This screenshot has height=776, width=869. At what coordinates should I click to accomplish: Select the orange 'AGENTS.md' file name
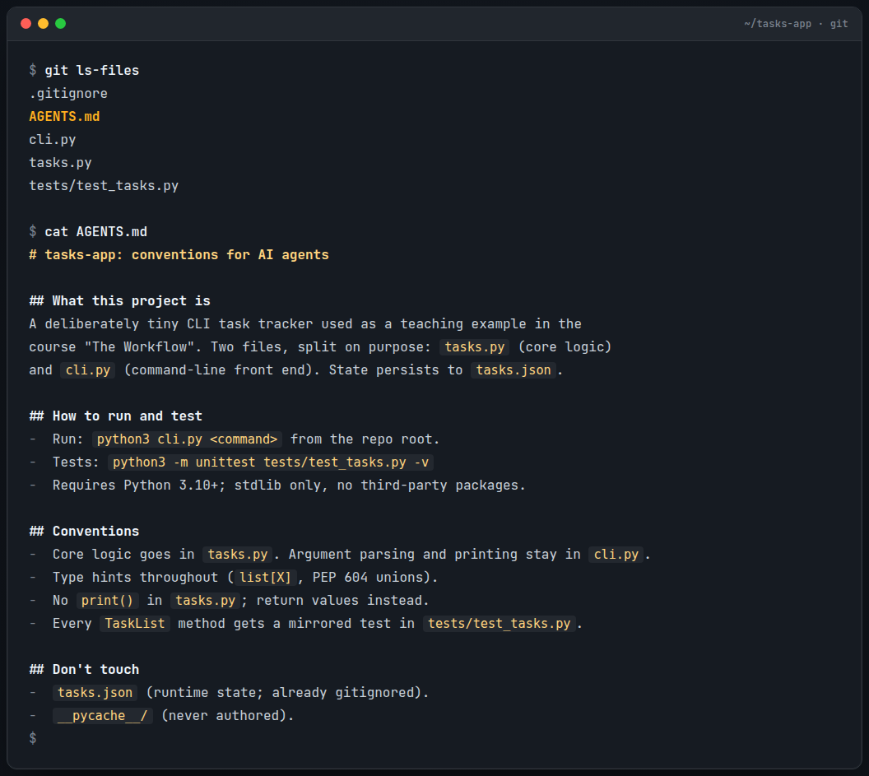click(x=64, y=116)
